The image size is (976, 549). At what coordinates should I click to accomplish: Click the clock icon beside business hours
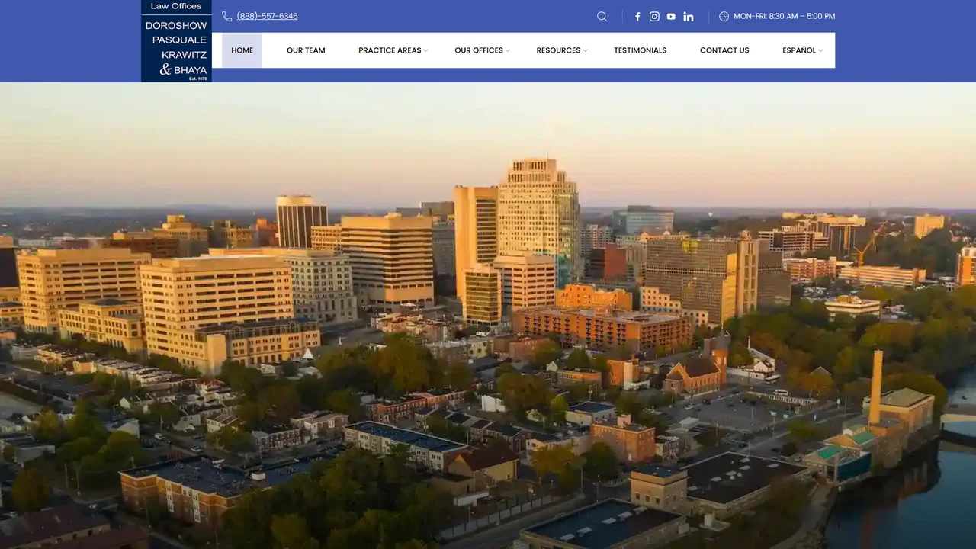point(724,16)
